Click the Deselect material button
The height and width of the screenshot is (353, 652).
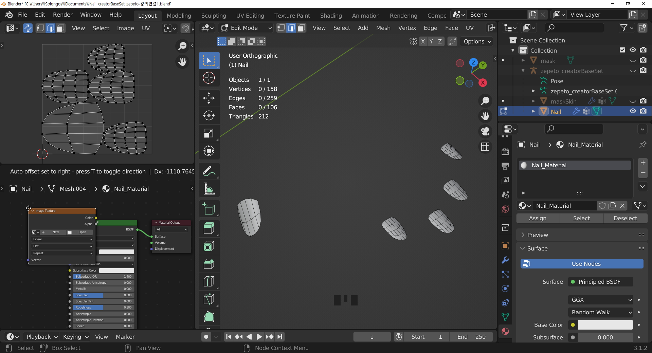coord(626,218)
